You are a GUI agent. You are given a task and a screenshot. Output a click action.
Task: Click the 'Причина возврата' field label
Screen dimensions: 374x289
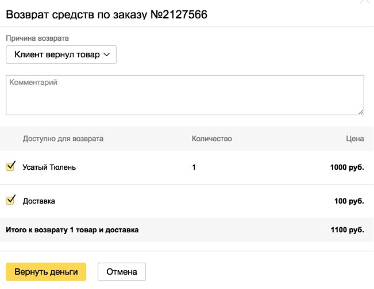[x=37, y=38]
